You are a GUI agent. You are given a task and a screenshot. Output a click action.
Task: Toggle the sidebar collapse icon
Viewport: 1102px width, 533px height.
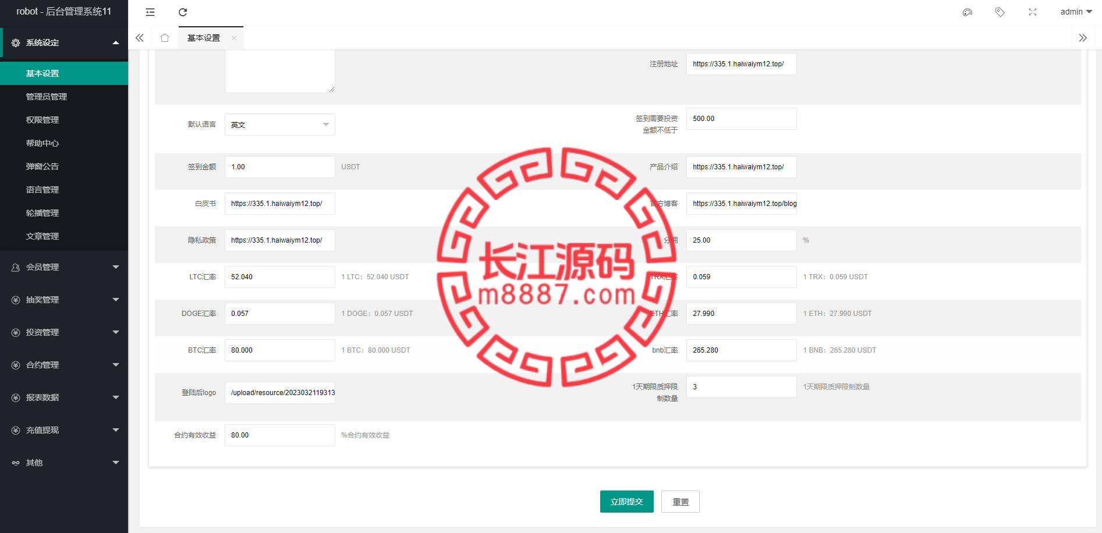pyautogui.click(x=150, y=12)
